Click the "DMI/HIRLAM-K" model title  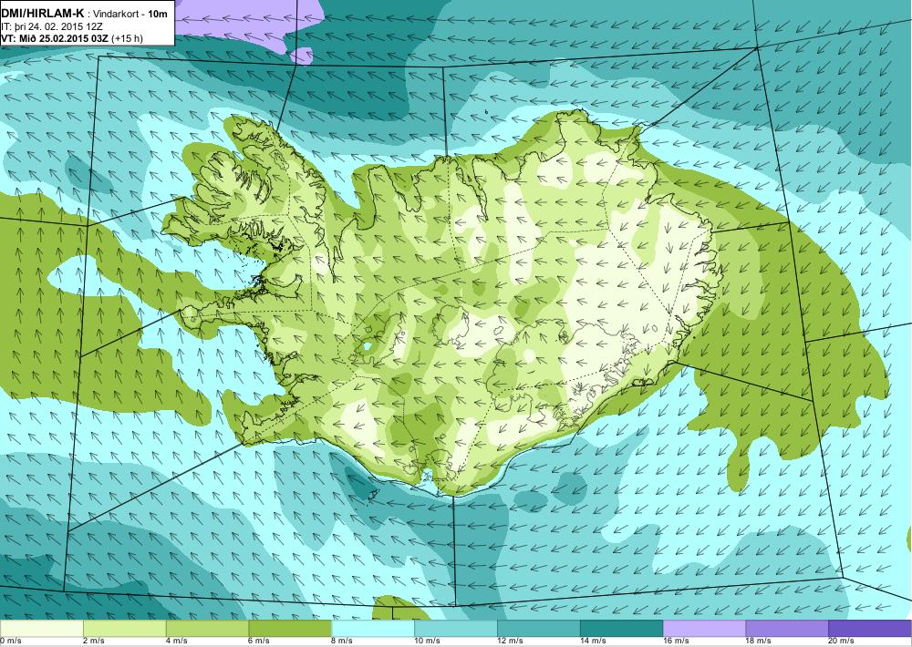[x=43, y=14]
